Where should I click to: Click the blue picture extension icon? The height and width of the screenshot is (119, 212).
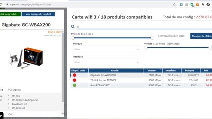click(181, 4)
